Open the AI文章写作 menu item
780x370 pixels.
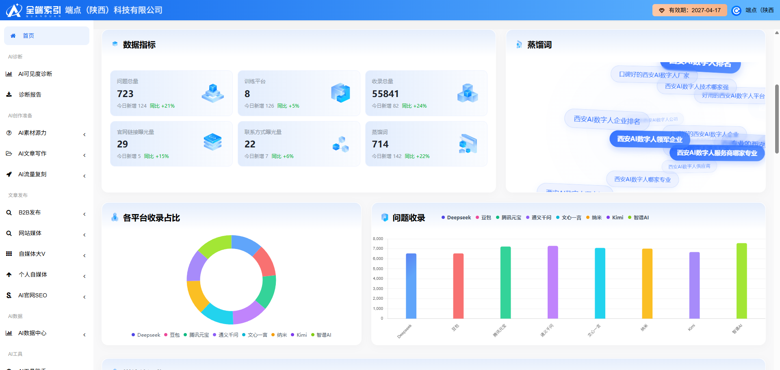47,154
